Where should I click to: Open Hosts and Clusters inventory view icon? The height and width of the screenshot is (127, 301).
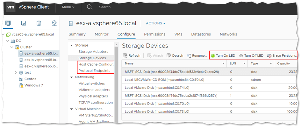click(8, 23)
